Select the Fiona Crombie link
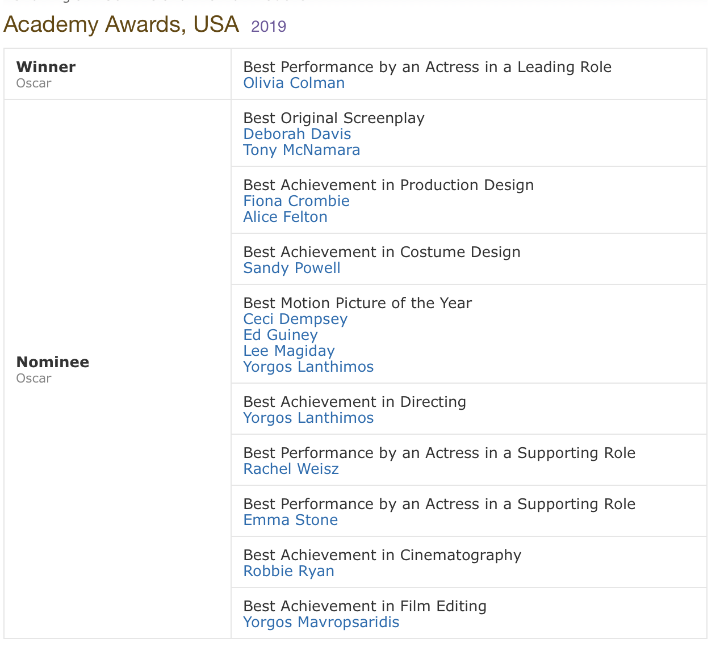The image size is (720, 647). [x=296, y=201]
